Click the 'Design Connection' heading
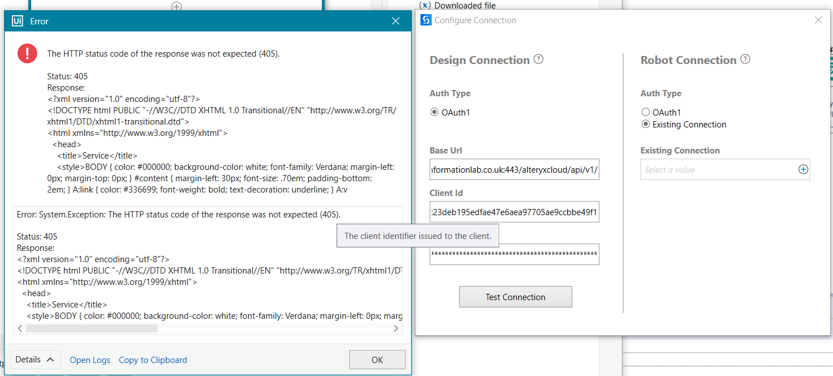The width and height of the screenshot is (833, 376). [480, 60]
